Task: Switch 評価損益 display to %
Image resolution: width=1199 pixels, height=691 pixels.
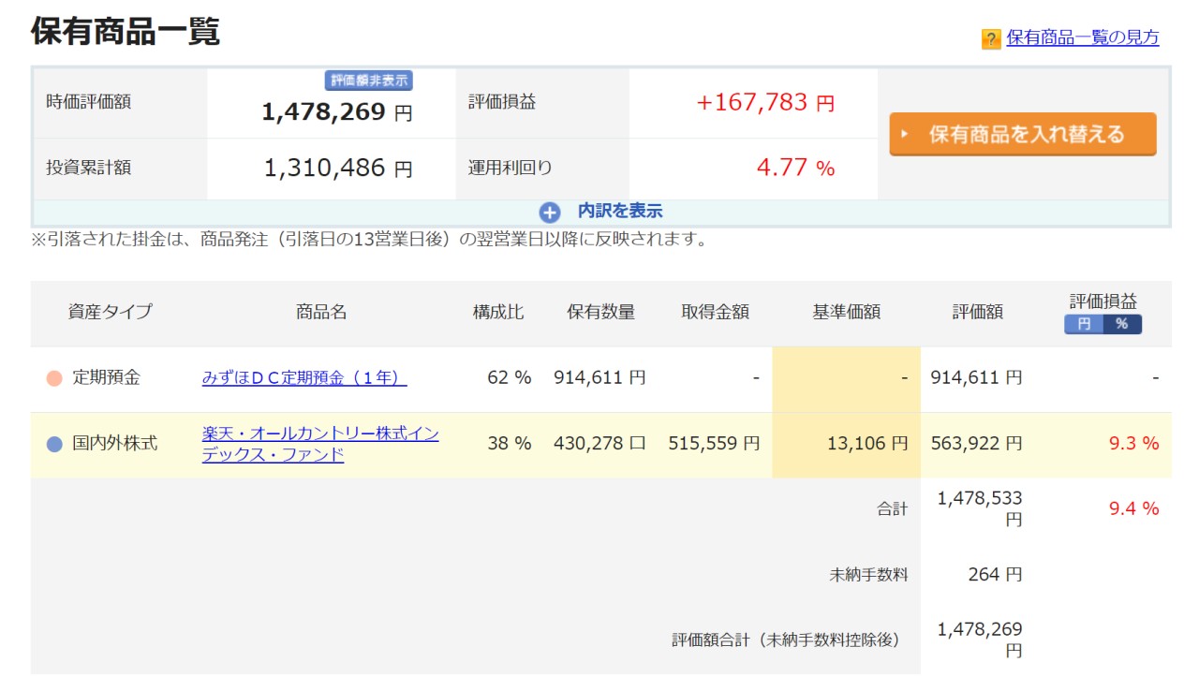Action: point(1121,324)
